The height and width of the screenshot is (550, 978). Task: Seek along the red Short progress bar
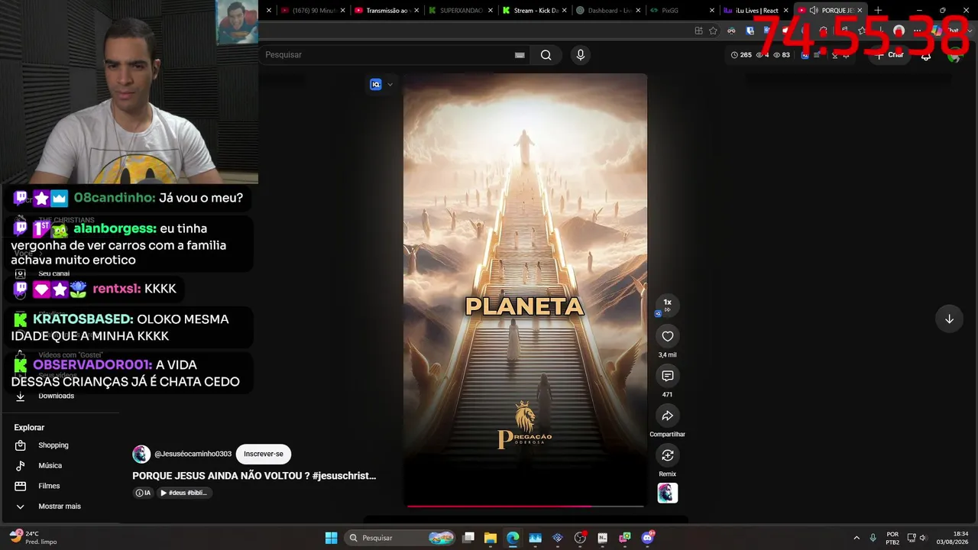click(525, 506)
